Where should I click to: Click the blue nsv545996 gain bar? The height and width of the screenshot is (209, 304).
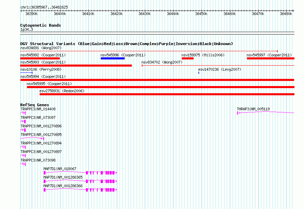113,58
